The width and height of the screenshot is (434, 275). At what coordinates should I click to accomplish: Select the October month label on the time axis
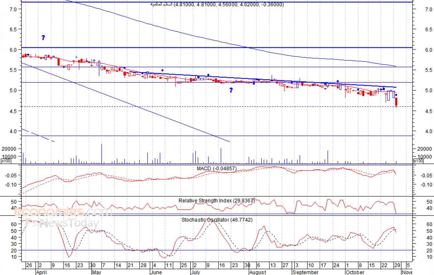click(355, 272)
